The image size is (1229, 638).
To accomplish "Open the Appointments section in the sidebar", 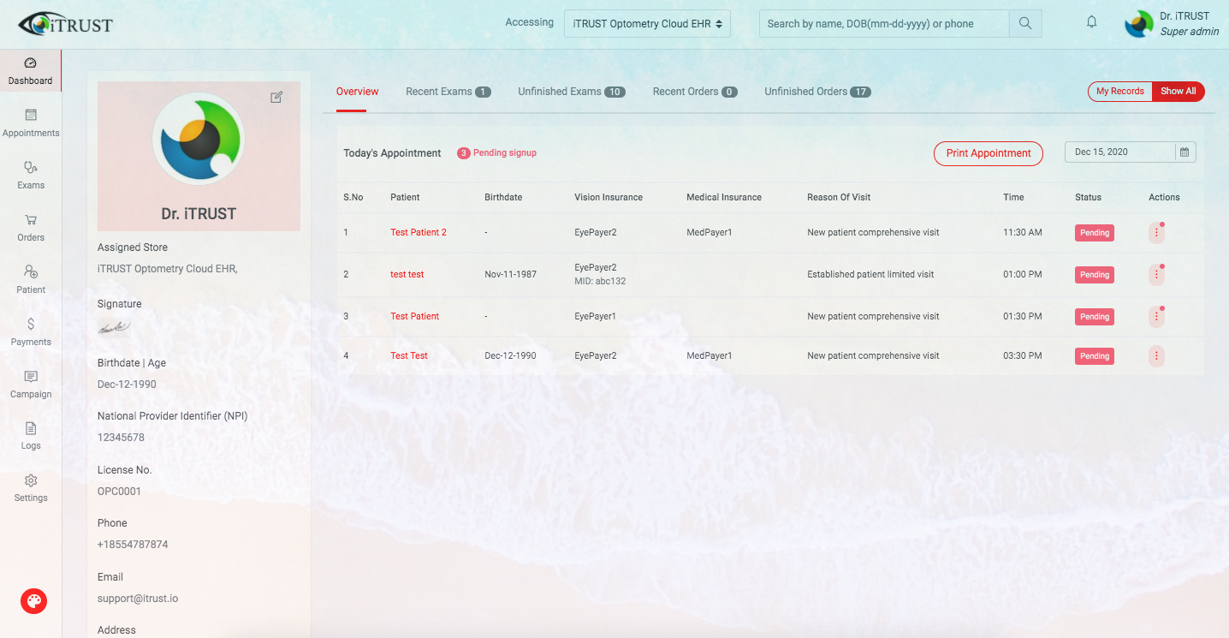I will [31, 122].
